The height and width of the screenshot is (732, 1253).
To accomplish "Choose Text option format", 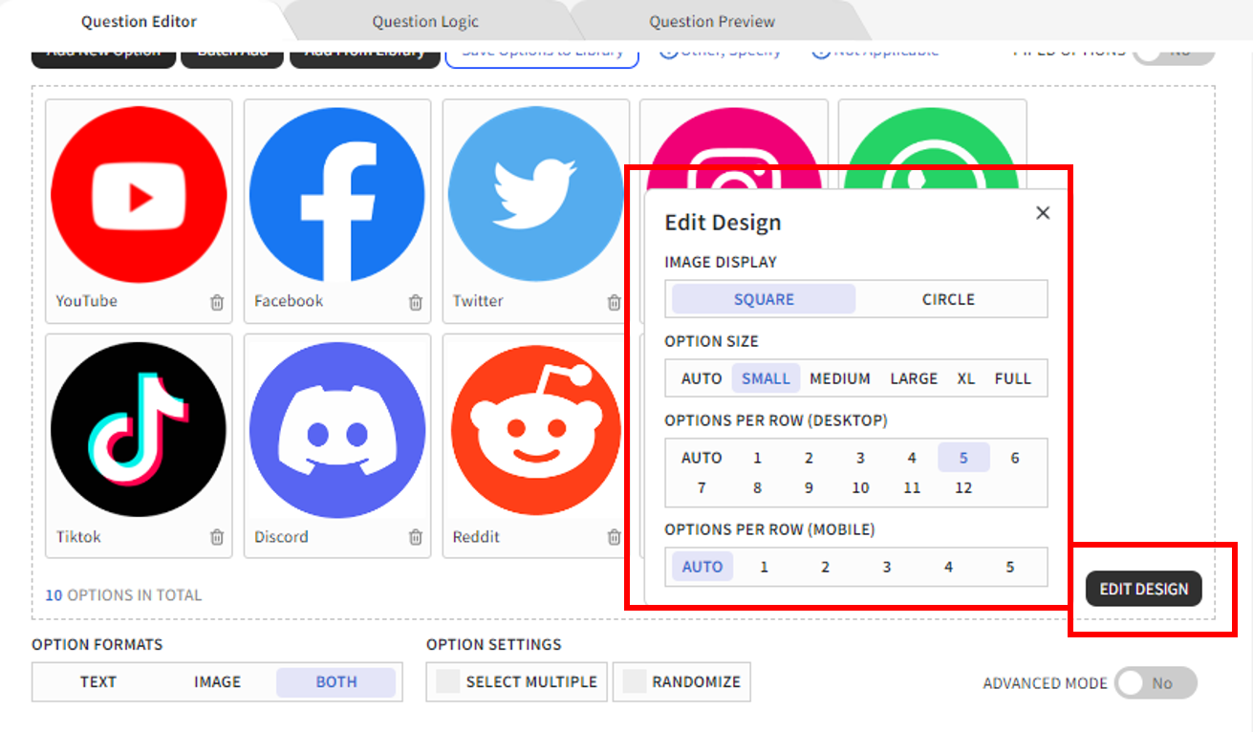I will 97,682.
